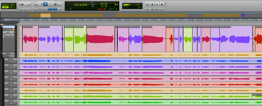This screenshot has width=262, height=106.
Task: Click the Stop transport button
Action: click(x=152, y=4)
